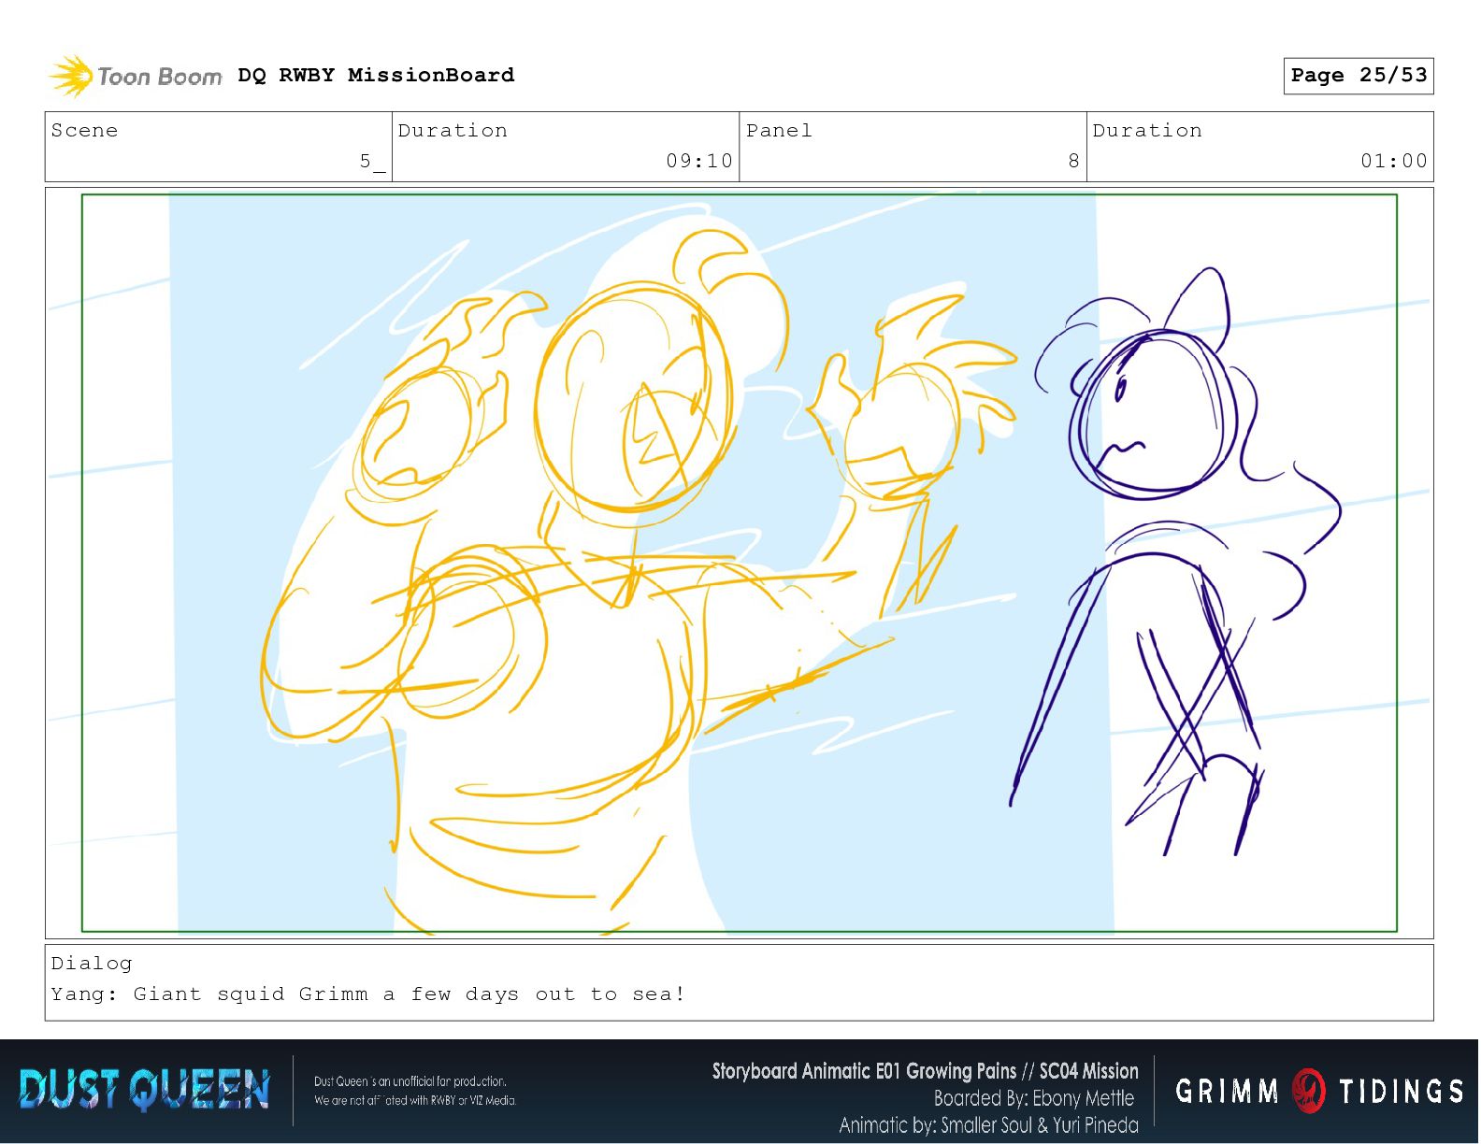This screenshot has height=1144, width=1481.
Task: Select the scene Duration value '09:10'
Action: point(699,161)
